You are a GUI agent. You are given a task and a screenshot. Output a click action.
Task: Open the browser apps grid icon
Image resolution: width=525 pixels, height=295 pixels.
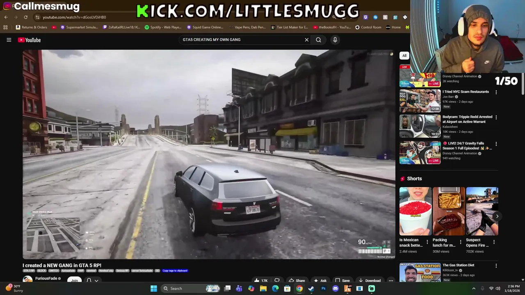click(x=5, y=27)
